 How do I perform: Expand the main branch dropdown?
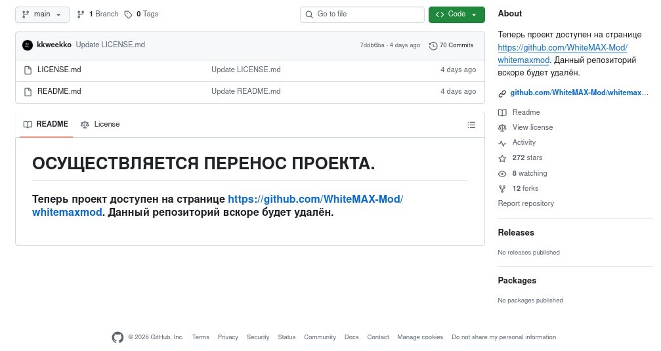(x=42, y=14)
